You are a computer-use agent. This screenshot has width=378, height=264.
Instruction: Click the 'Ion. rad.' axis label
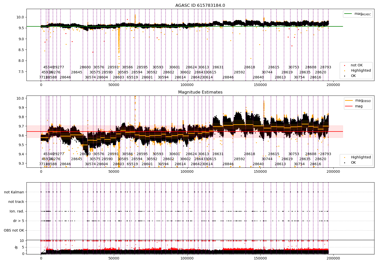(17, 211)
